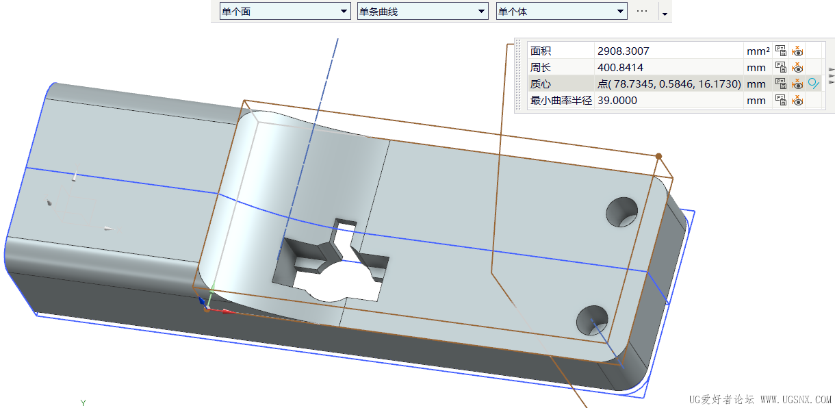Select the upper round hole on the part
This screenshot has width=835, height=408.
[622, 212]
